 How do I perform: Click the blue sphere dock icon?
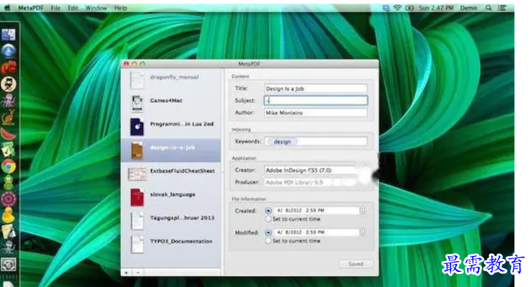pyautogui.click(x=9, y=51)
